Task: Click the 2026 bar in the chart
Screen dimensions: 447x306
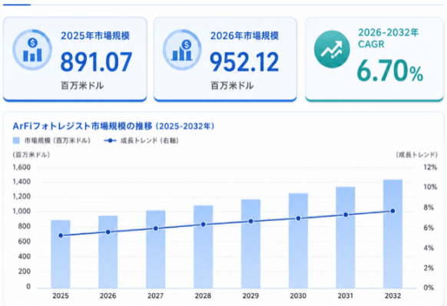Action: 108,252
